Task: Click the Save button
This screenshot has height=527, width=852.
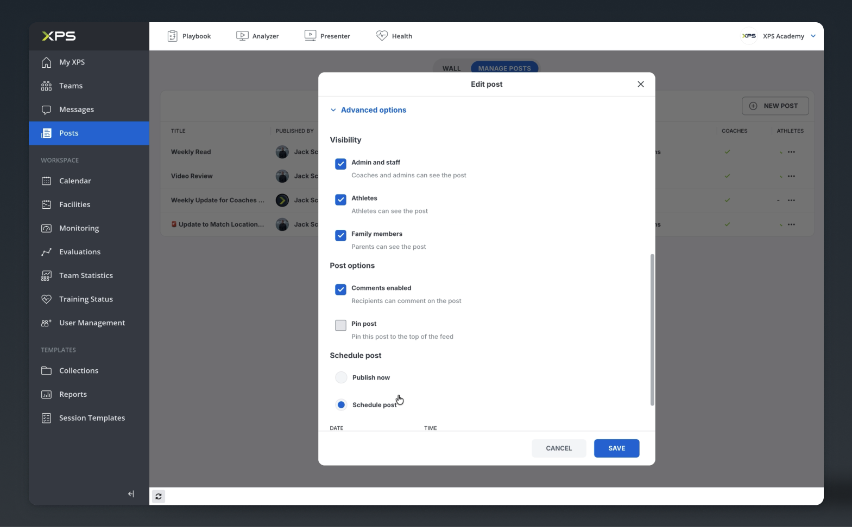Action: point(616,448)
